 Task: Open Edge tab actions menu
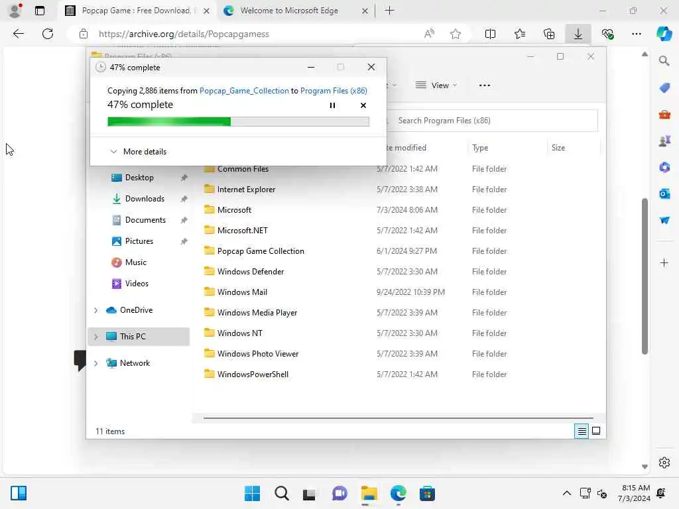(x=39, y=11)
